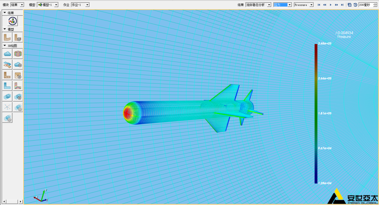Select the blue cloud contour plot icon
This screenshot has height=205, width=379.
click(7, 54)
